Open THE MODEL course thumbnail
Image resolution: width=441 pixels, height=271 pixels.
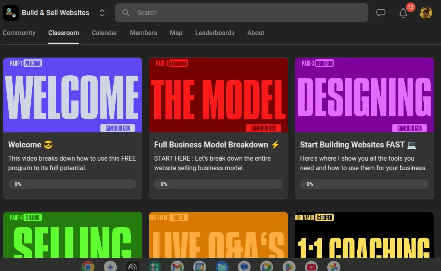click(x=219, y=95)
